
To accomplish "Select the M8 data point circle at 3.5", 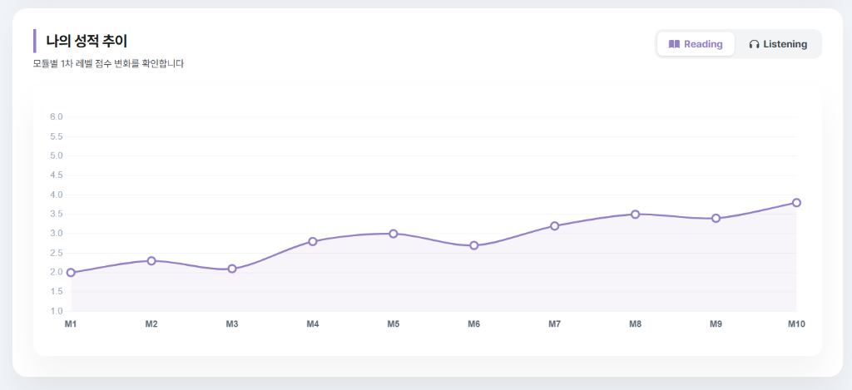I will [x=635, y=214].
